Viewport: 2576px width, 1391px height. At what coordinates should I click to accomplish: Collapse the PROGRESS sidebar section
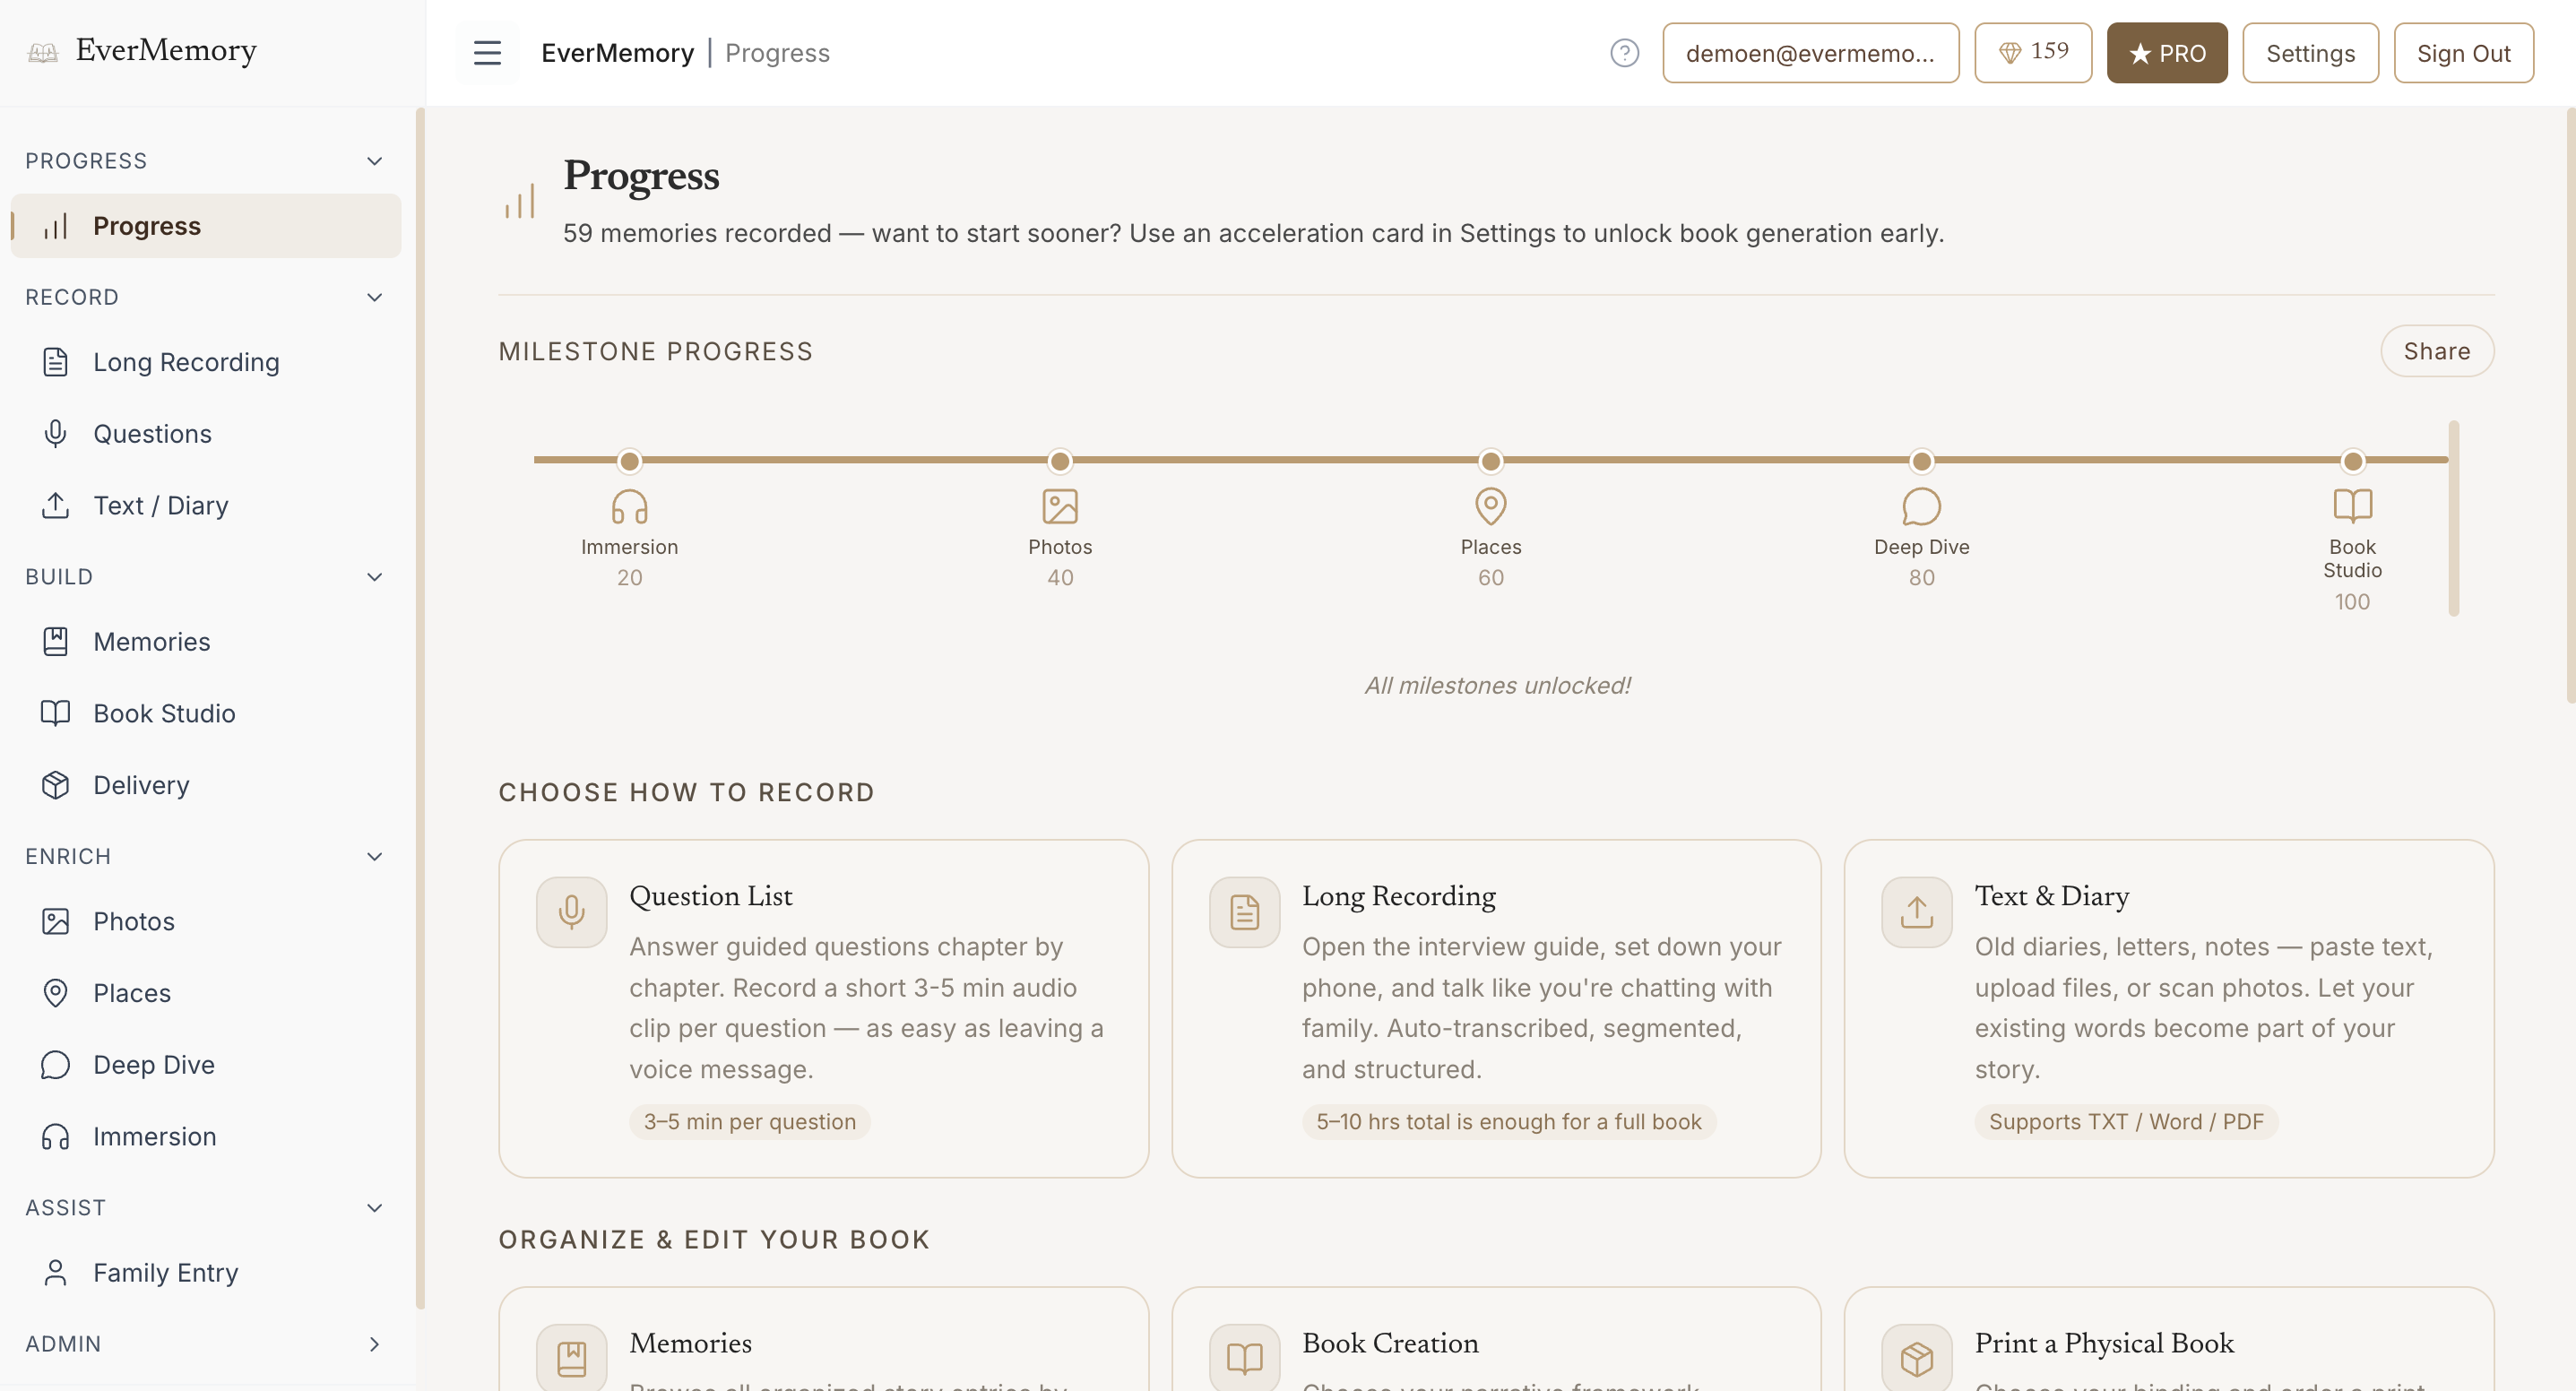(x=374, y=161)
